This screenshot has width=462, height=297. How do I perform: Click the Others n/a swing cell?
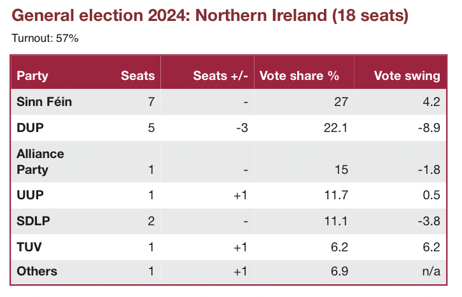(x=431, y=271)
